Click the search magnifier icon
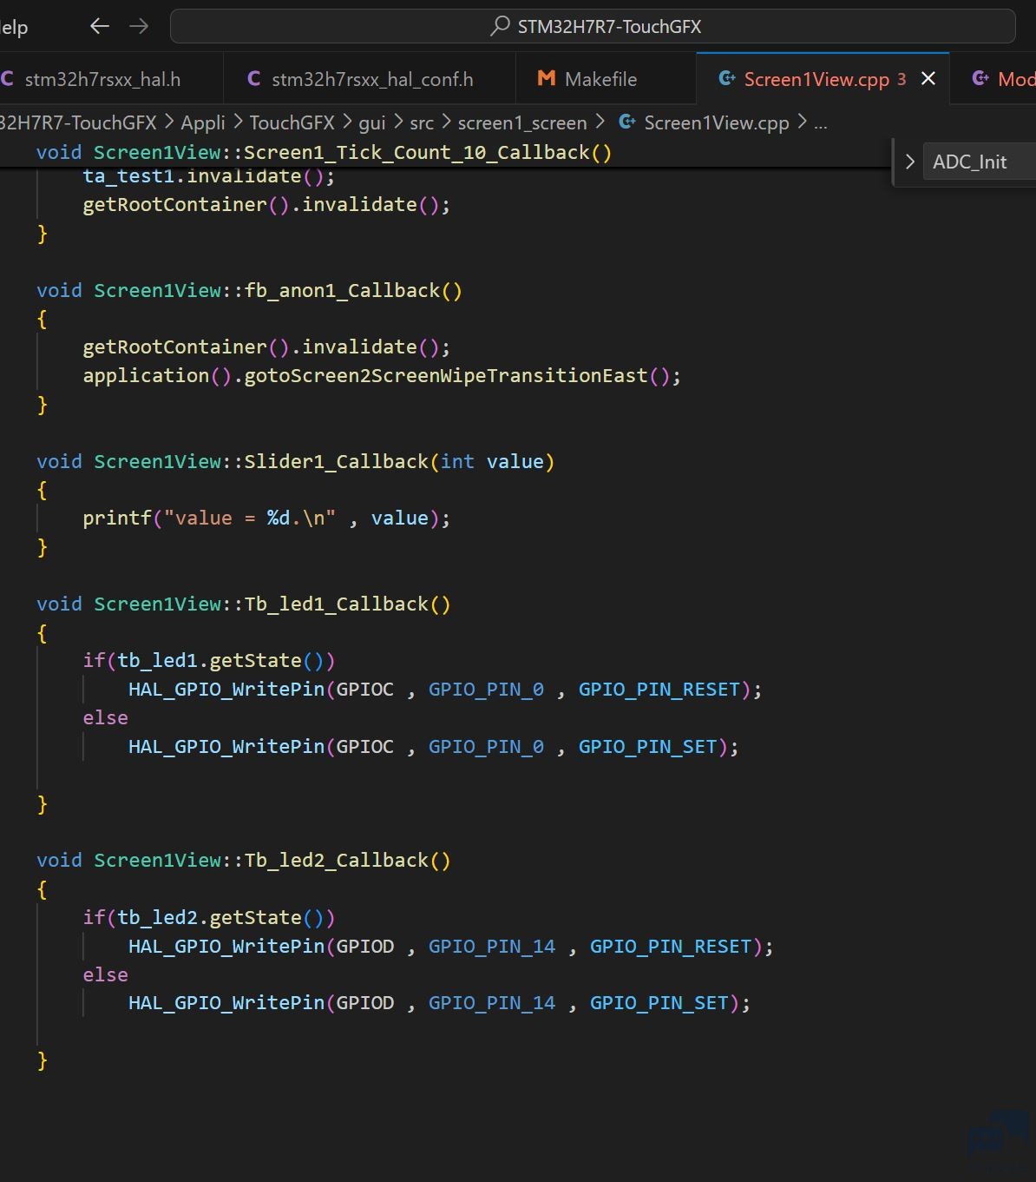The height and width of the screenshot is (1182, 1036). tap(500, 26)
